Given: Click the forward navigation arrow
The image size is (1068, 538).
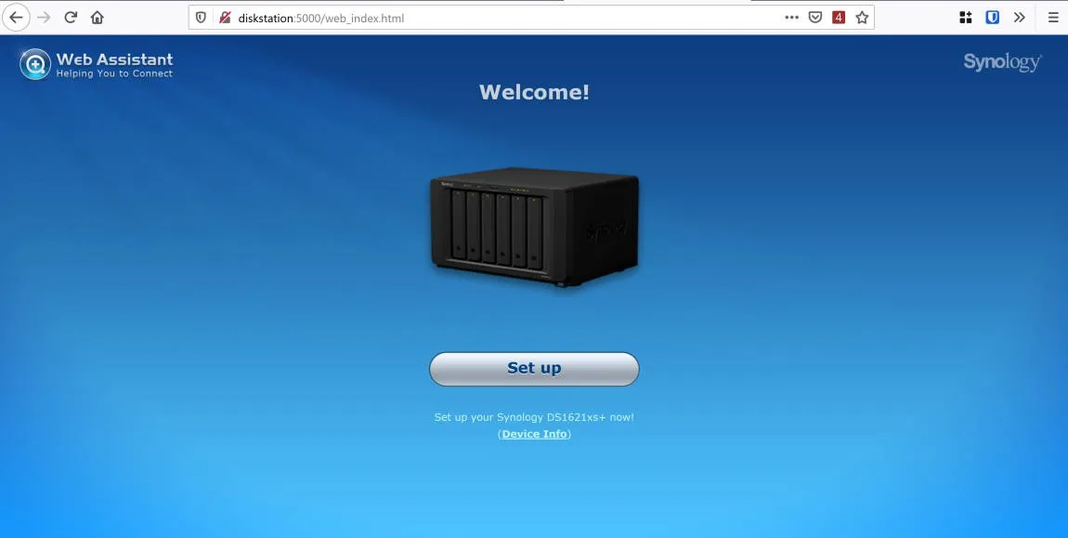Looking at the screenshot, I should 44,17.
